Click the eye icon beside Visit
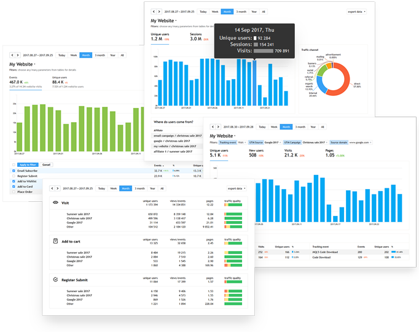Screen dimensions: 419x332 [55, 203]
